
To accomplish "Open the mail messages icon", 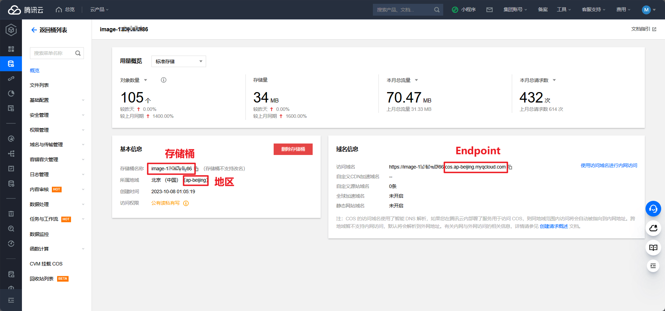I will 489,10.
